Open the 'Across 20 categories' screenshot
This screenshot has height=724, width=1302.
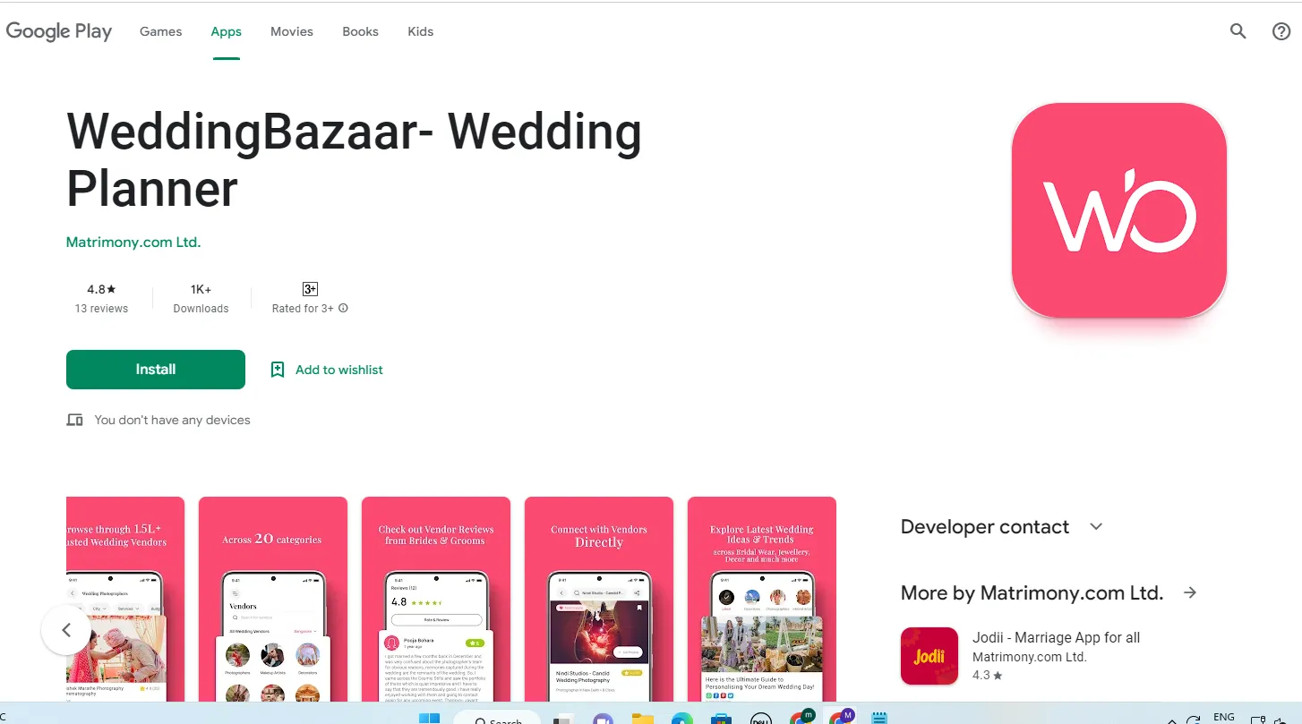pos(273,599)
